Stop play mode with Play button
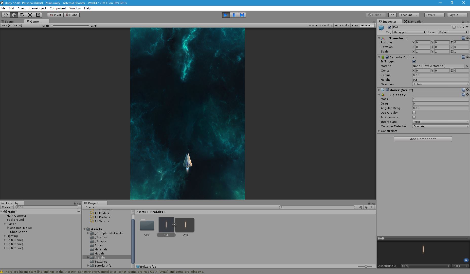Image resolution: width=470 pixels, height=274 pixels. [x=226, y=15]
